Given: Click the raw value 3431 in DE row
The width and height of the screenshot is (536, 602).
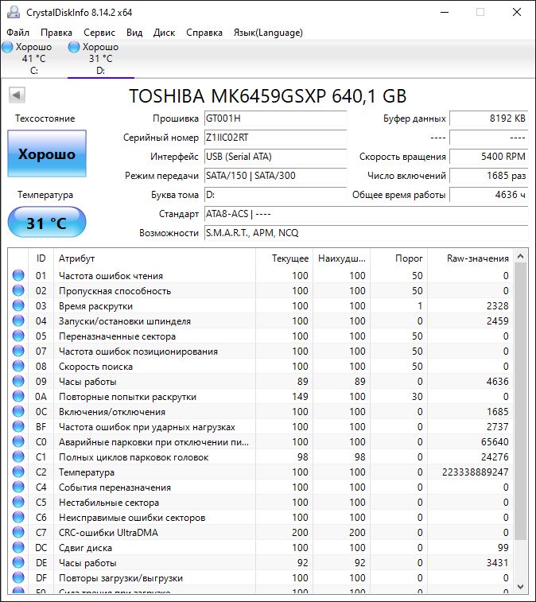Looking at the screenshot, I should (x=498, y=562).
